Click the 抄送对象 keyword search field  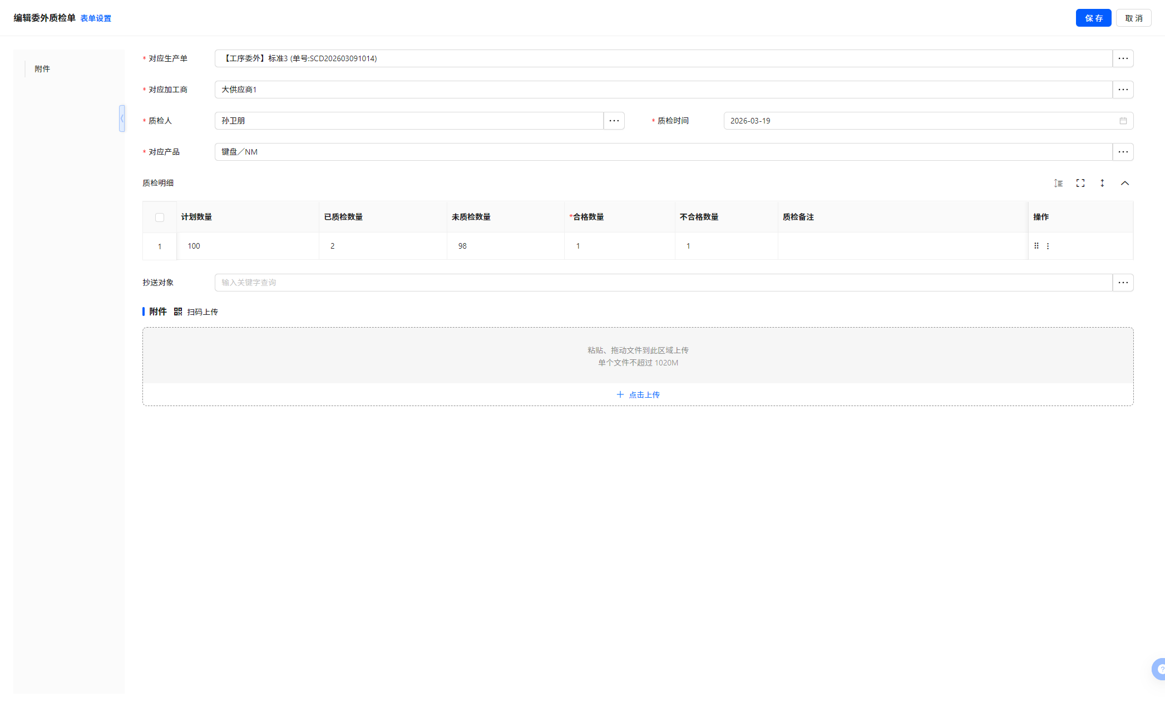662,283
